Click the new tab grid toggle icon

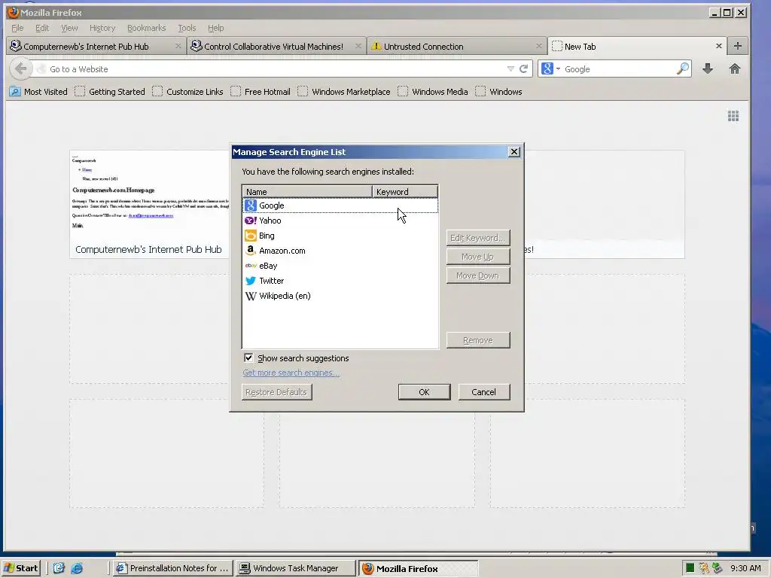point(733,116)
